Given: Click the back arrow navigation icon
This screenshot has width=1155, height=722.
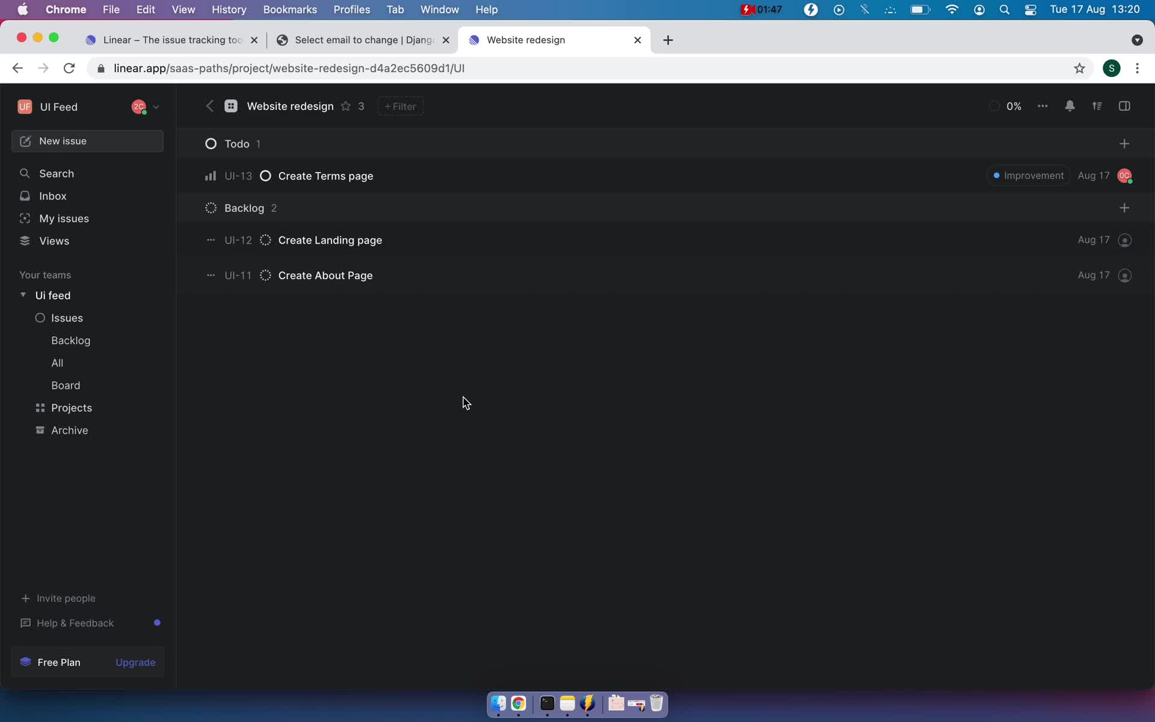Looking at the screenshot, I should (x=209, y=106).
